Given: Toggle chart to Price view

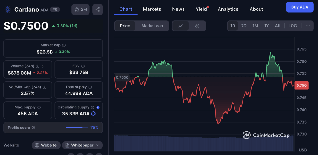Looking at the screenshot, I should click(125, 26).
